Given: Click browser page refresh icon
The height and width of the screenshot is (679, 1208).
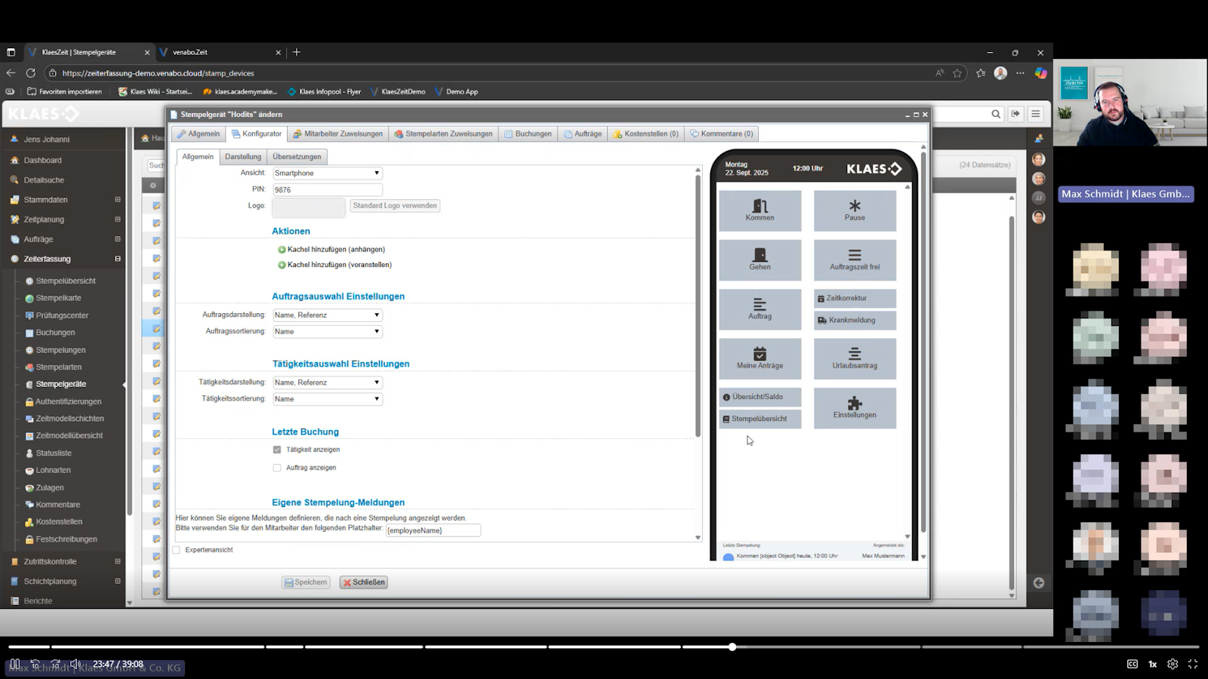Looking at the screenshot, I should pos(31,73).
